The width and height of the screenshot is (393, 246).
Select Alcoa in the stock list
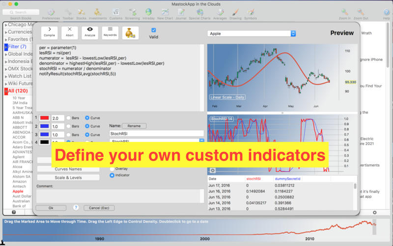click(17, 167)
